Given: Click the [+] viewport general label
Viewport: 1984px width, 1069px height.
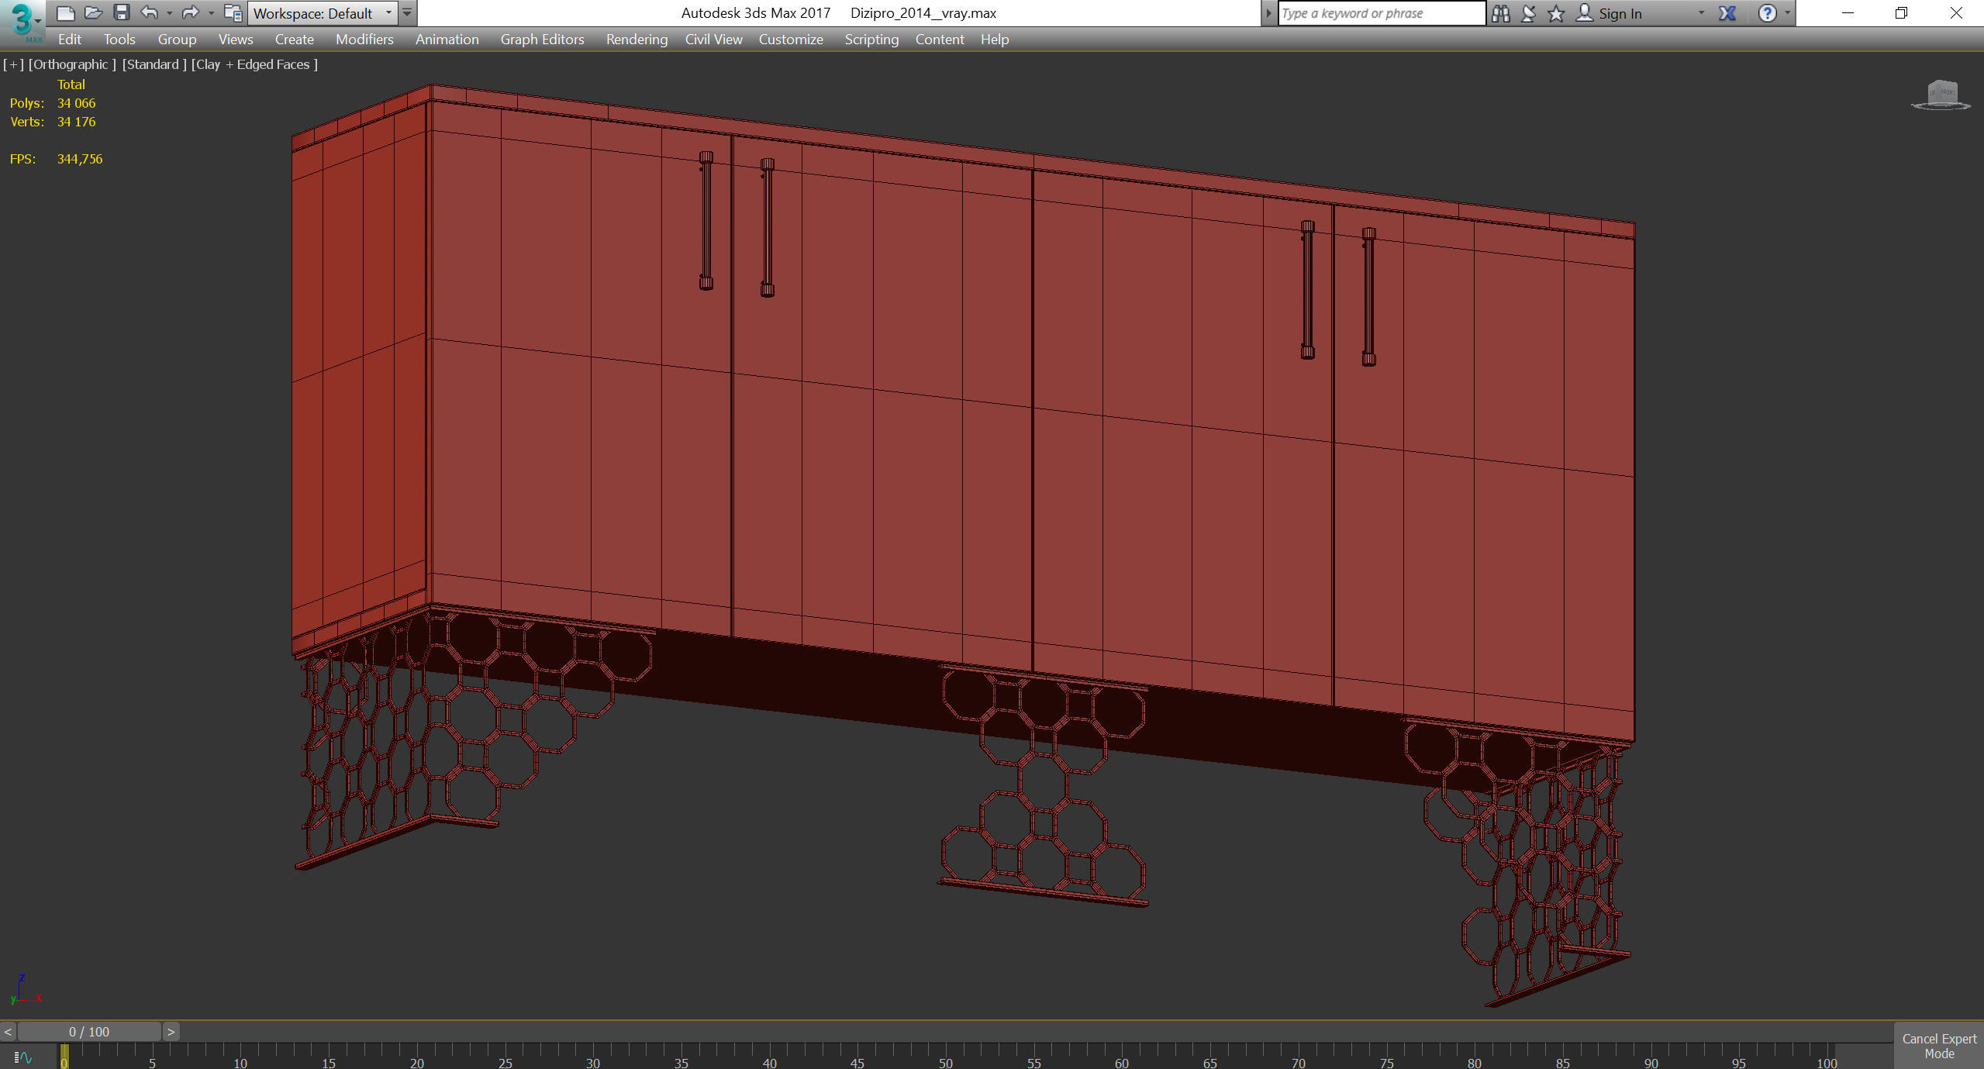Looking at the screenshot, I should [13, 64].
